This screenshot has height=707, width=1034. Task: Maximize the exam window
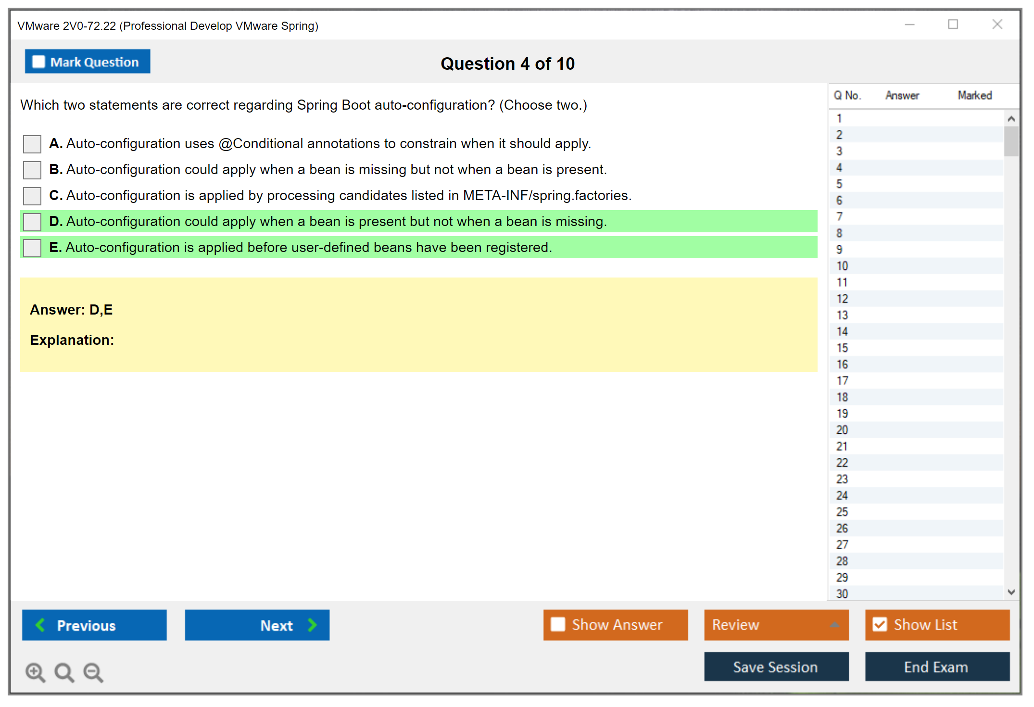953,25
